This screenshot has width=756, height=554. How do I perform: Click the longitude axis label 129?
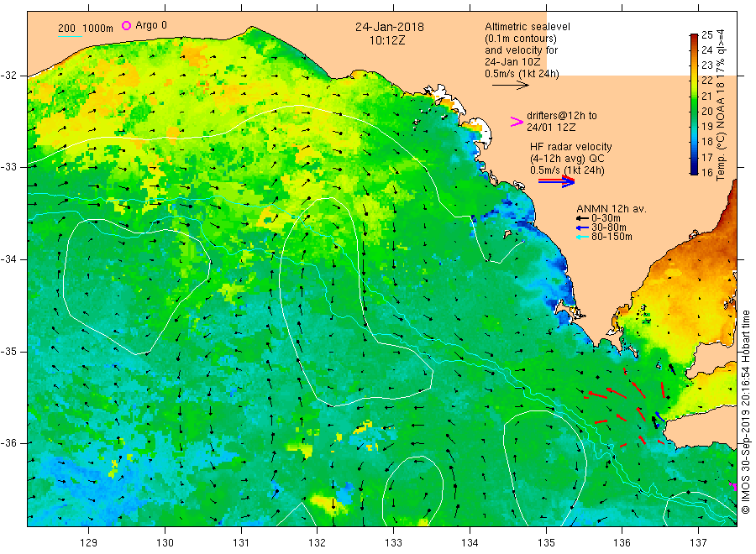(89, 543)
